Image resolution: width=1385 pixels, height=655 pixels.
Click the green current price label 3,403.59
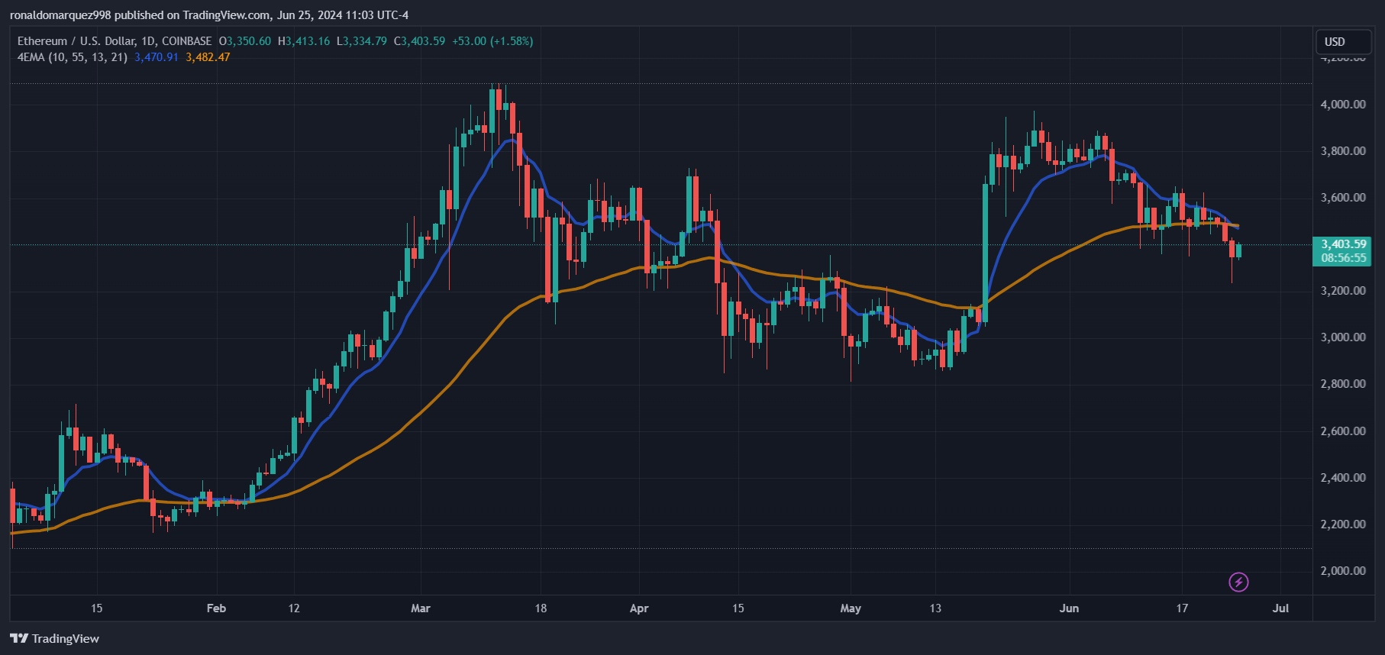tap(1343, 244)
